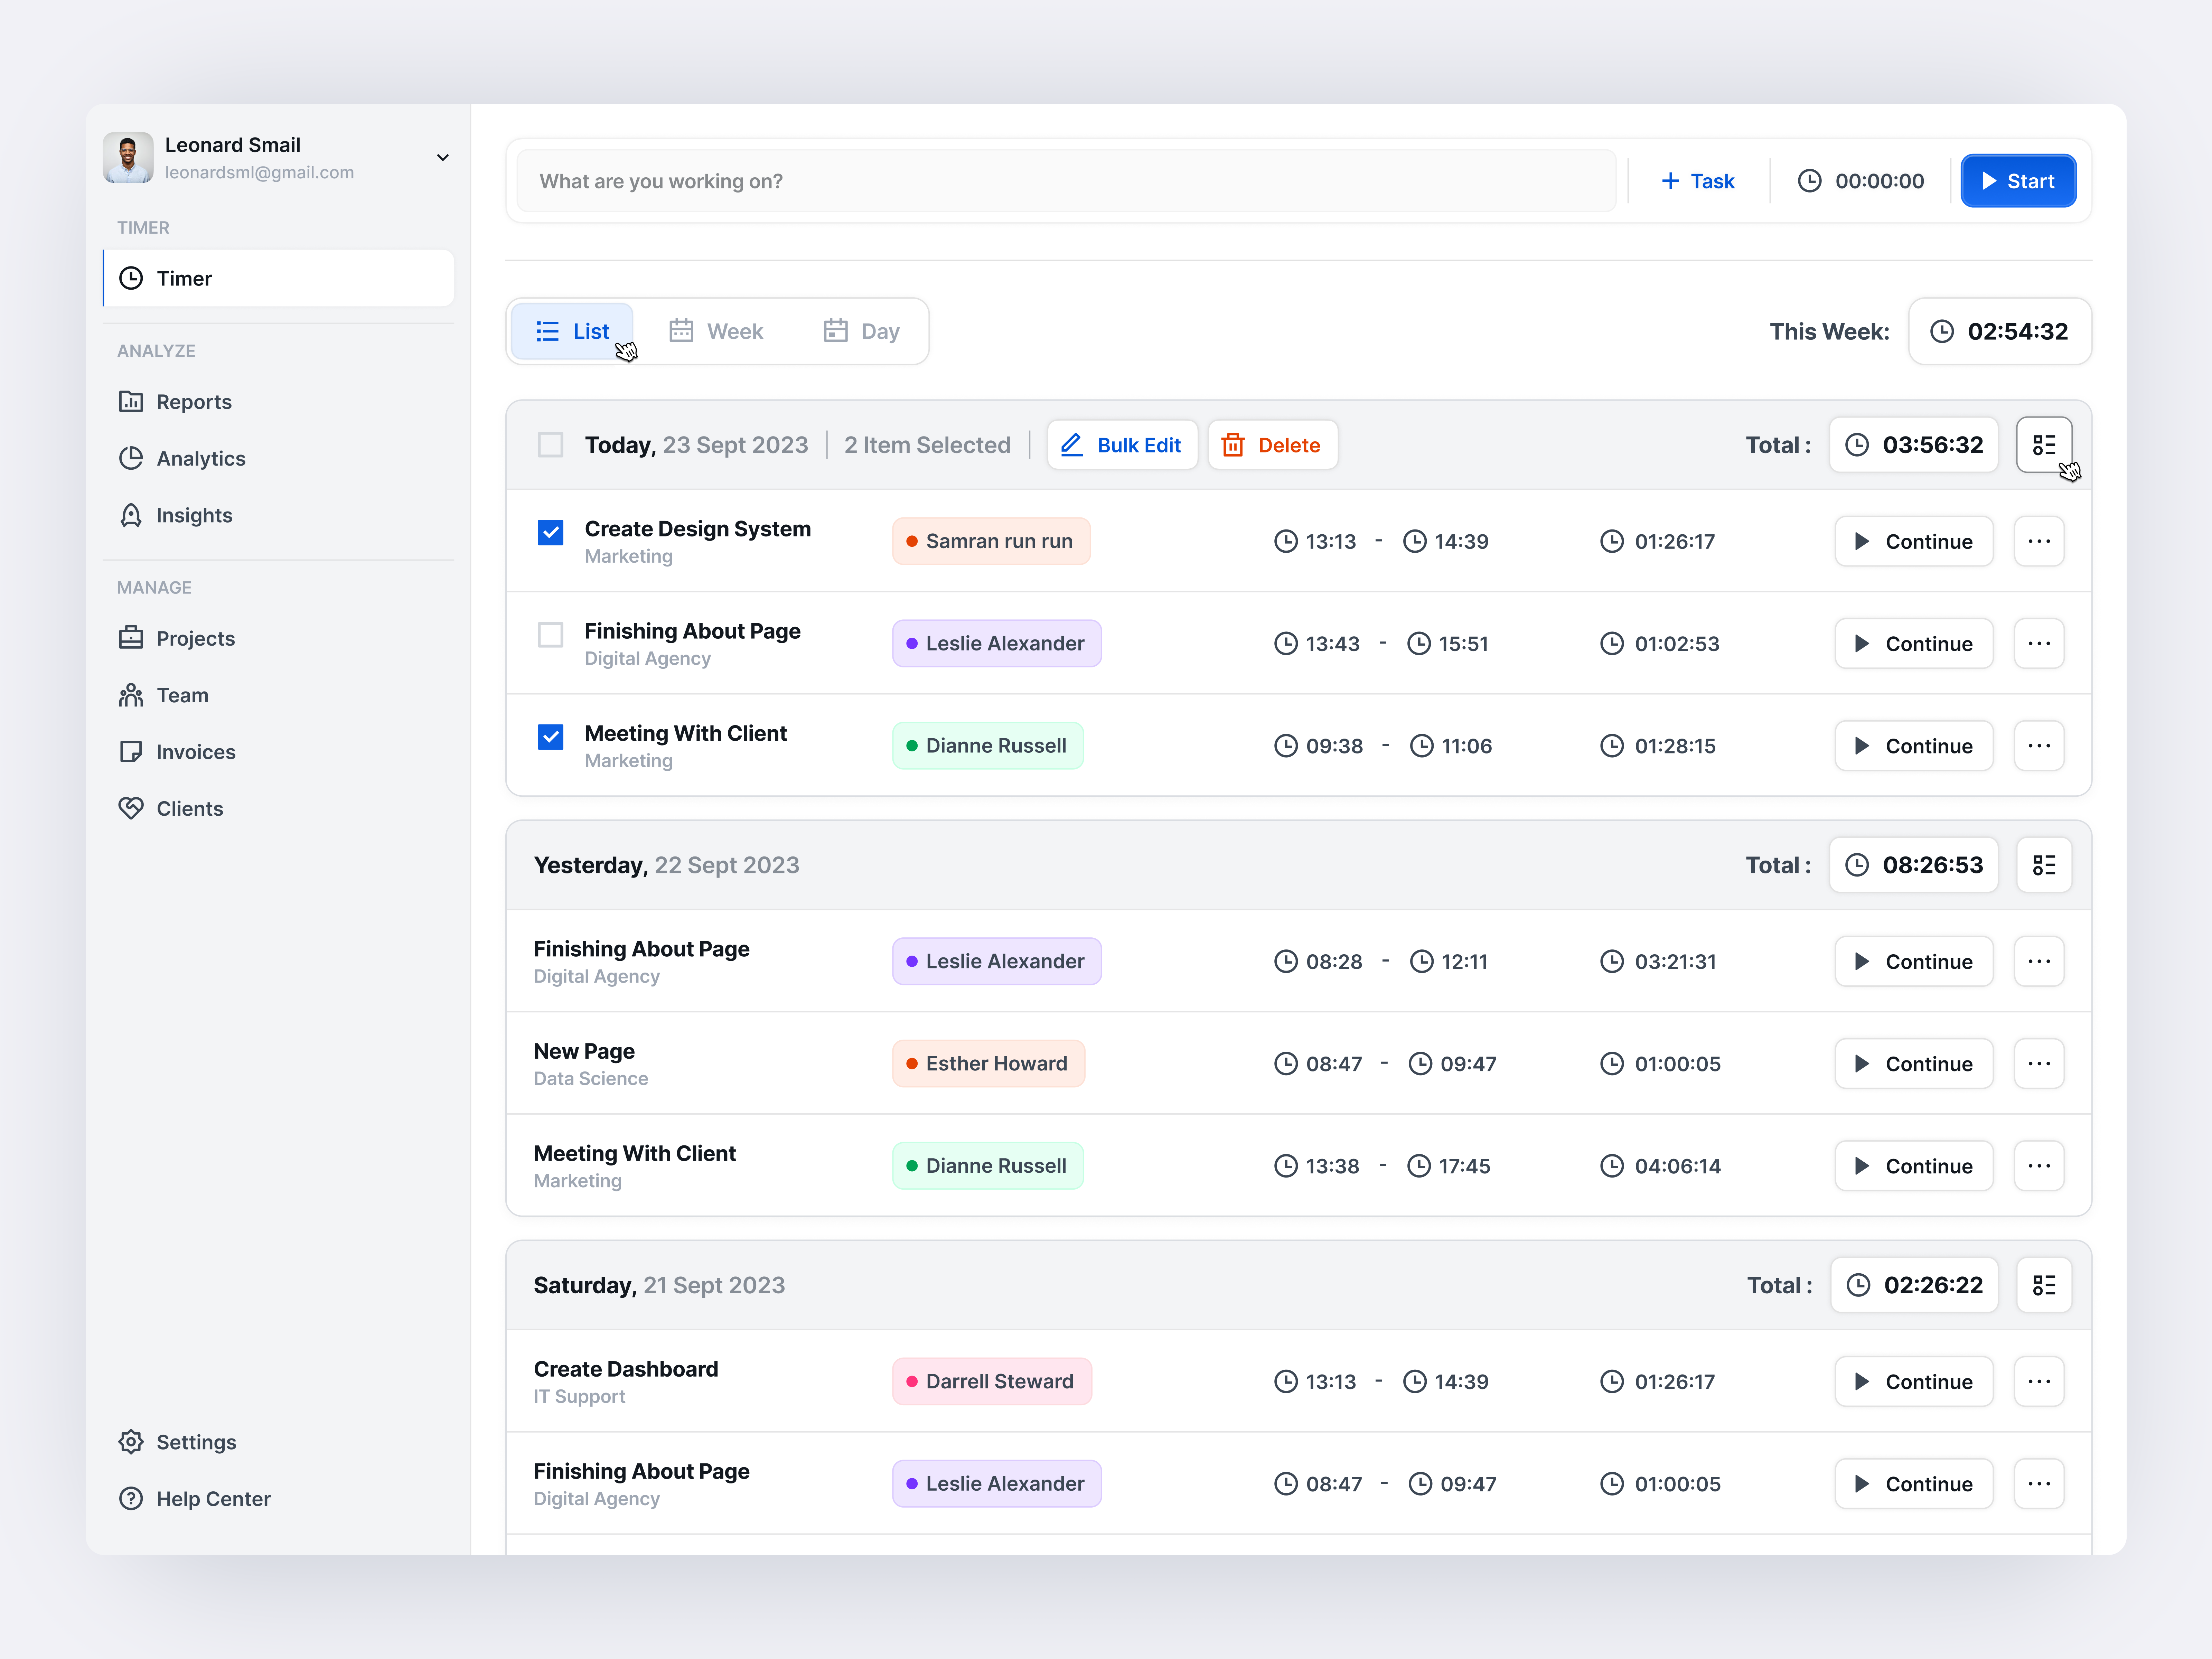
Task: Click the Invoices sidebar icon
Action: click(131, 751)
